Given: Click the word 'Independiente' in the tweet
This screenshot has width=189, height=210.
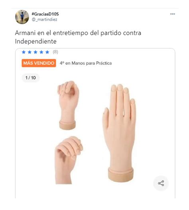Looking at the screenshot, I should point(36,41).
